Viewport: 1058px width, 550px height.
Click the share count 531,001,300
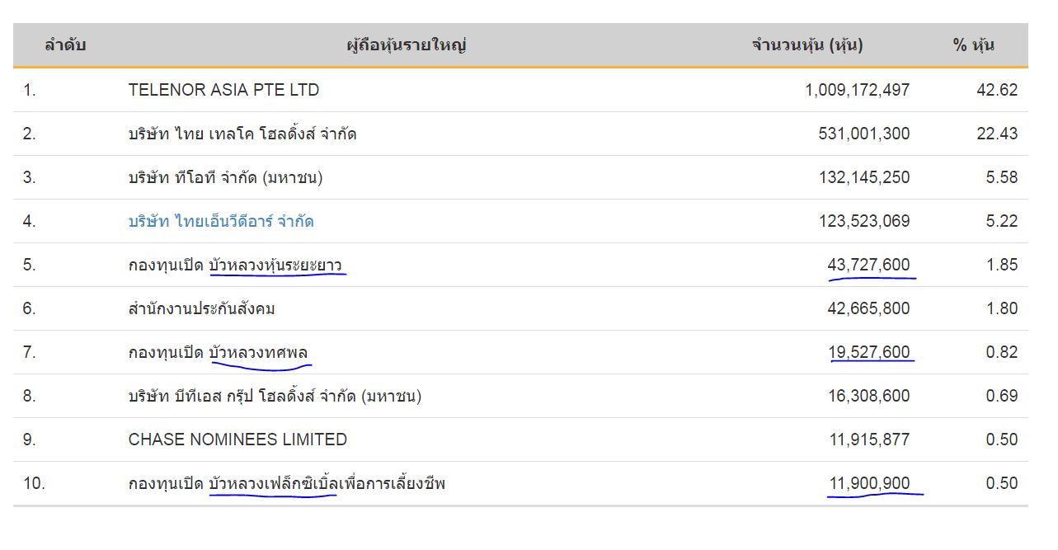point(864,134)
